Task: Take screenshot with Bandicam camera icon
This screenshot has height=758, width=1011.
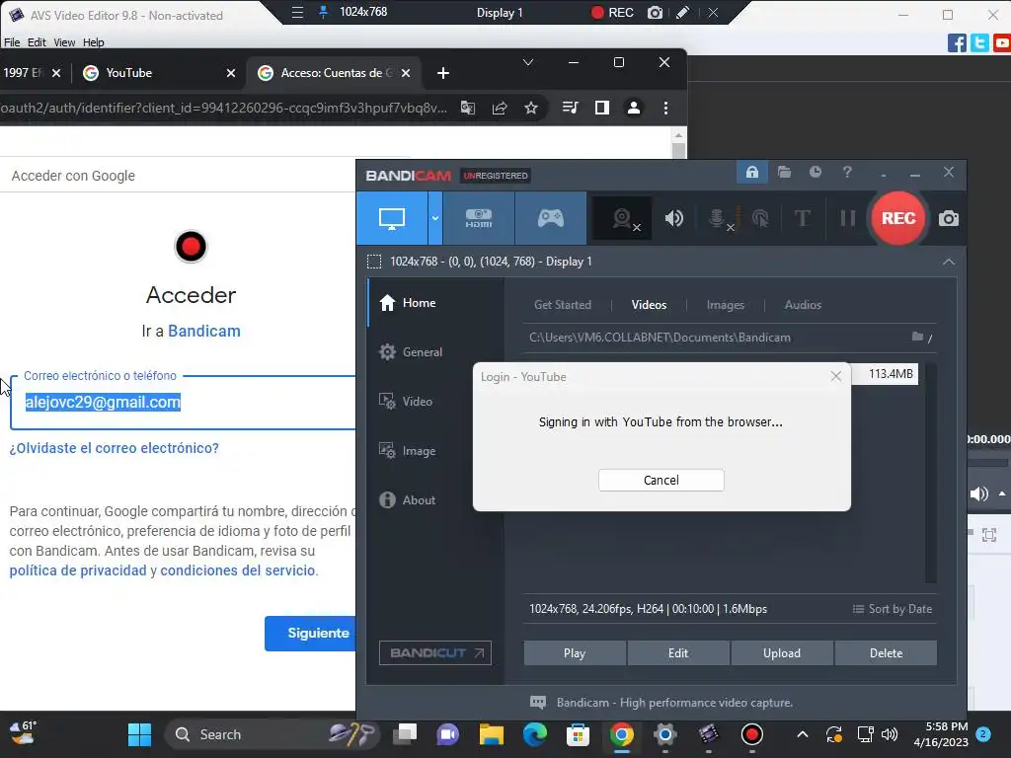Action: click(949, 218)
